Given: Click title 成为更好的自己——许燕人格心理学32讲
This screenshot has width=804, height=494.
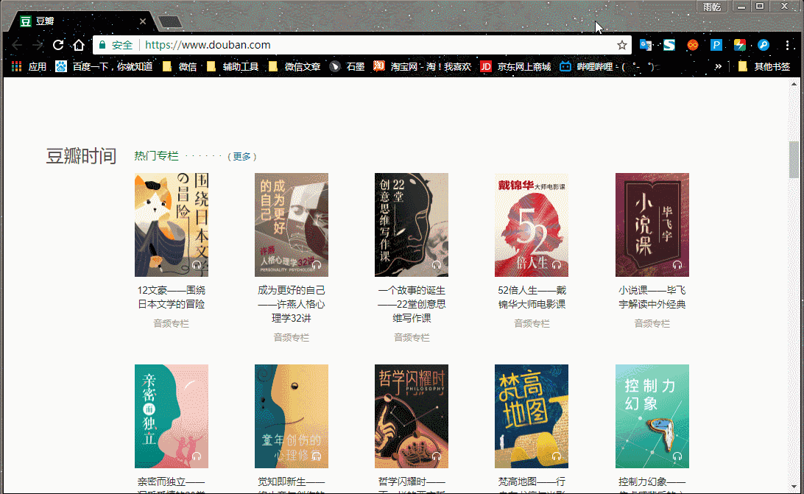Looking at the screenshot, I should (x=292, y=304).
